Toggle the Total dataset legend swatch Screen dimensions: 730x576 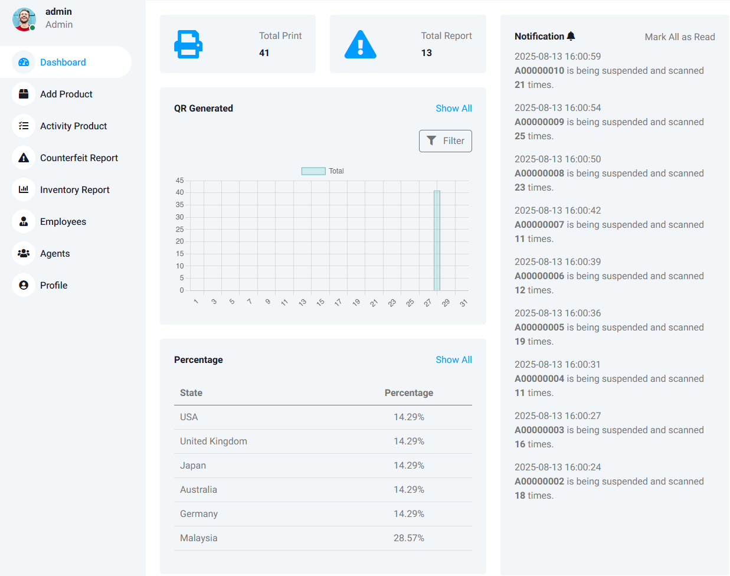point(313,171)
